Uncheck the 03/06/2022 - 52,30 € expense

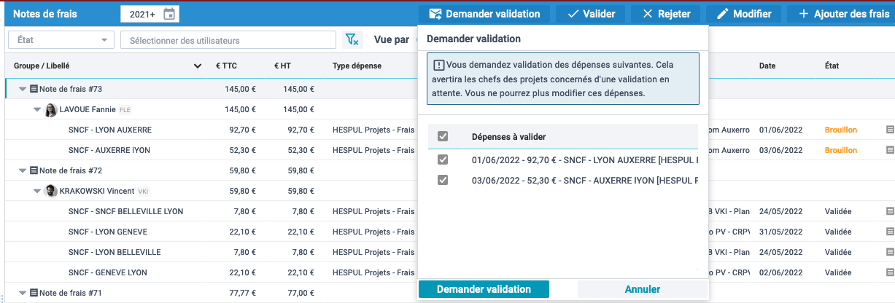tap(442, 180)
